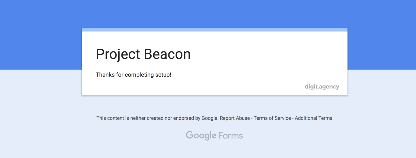416x158 pixels.
Task: Open the Additional Terms link
Action: [313, 118]
